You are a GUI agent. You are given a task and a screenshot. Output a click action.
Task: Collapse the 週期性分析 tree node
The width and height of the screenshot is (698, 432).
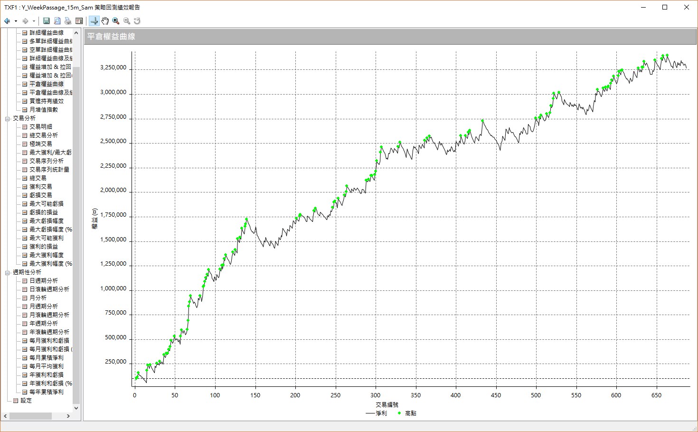point(8,272)
